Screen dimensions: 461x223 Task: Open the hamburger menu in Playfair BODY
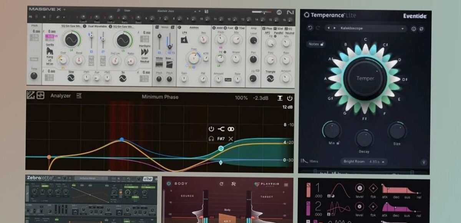point(285,185)
